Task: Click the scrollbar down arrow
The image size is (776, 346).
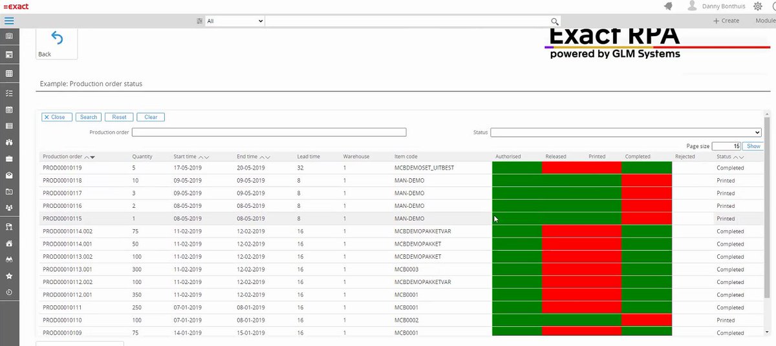Action: (767, 332)
